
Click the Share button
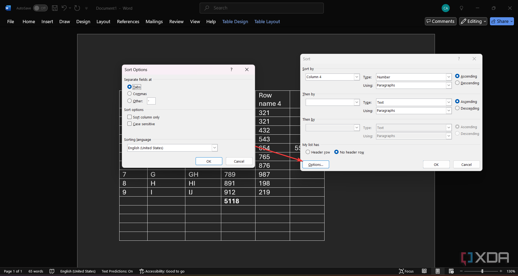click(502, 21)
